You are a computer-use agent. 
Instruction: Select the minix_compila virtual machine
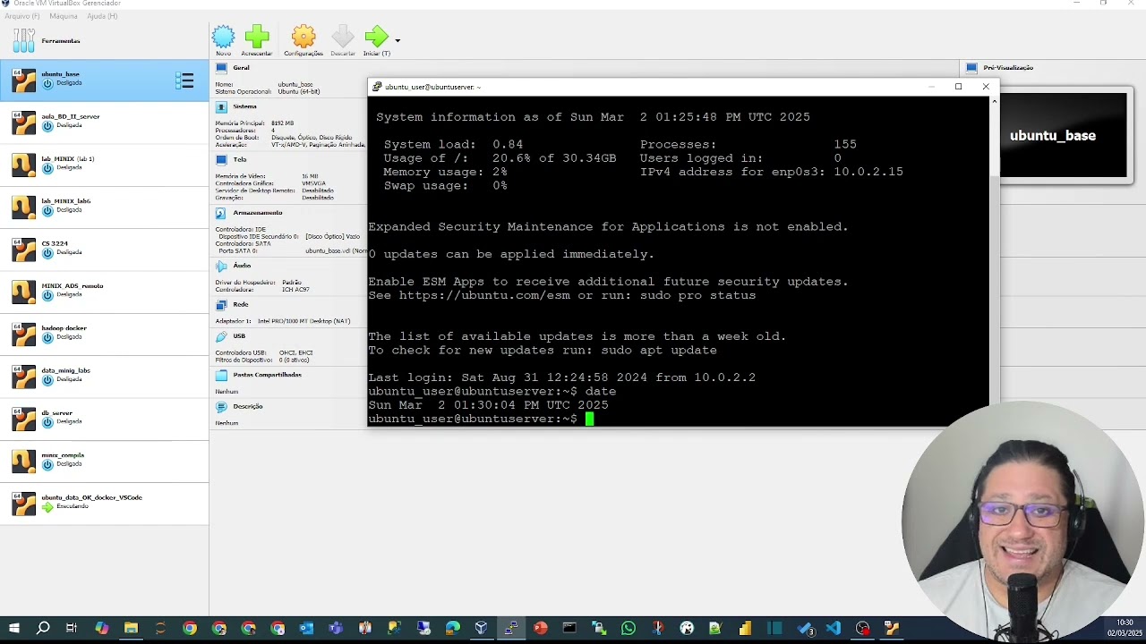pos(104,462)
